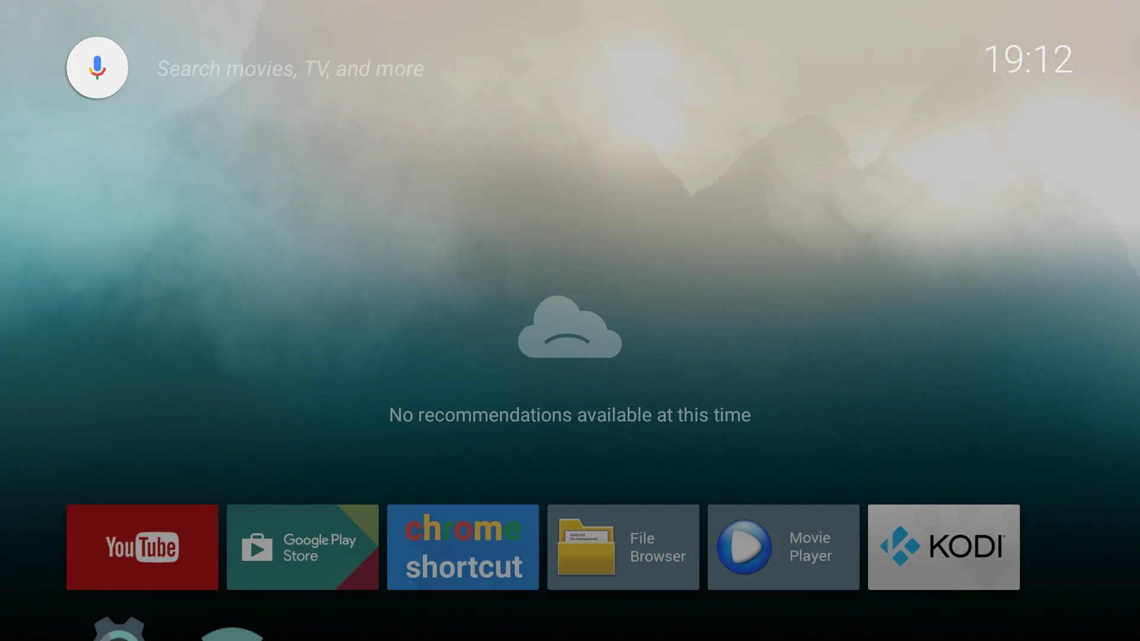Viewport: 1140px width, 641px height.
Task: Click the shopping-bag icon on the Play Store tile
Action: (x=256, y=547)
